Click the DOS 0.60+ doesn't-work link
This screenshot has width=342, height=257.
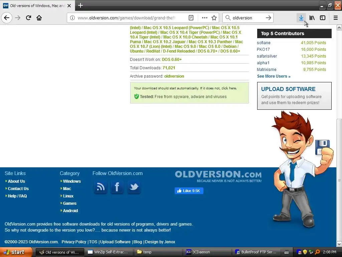(x=172, y=60)
